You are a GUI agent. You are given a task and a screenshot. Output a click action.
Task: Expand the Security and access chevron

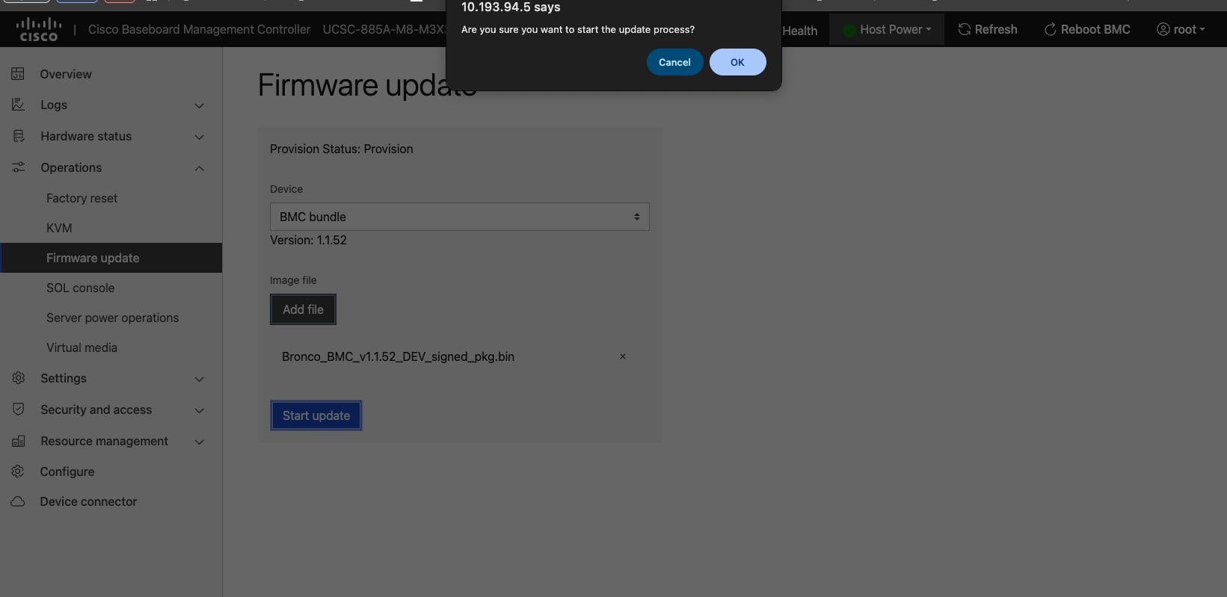(200, 410)
